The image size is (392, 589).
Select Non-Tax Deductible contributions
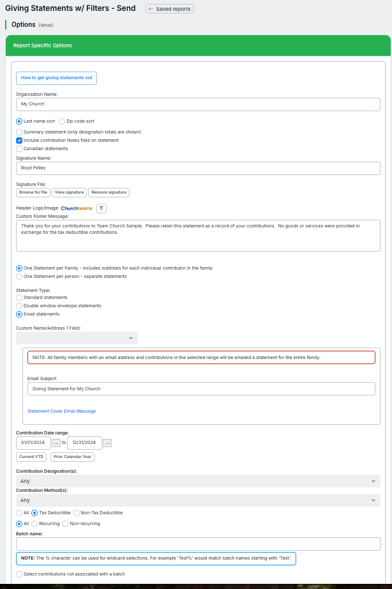tap(77, 512)
